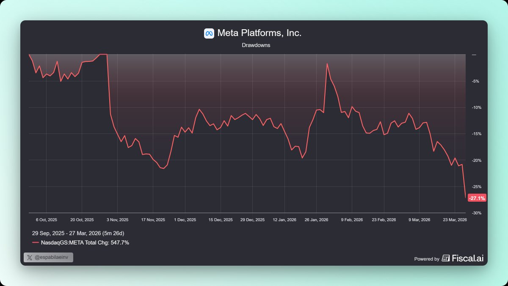
Task: Click the X logo beside @espabilaeinv
Action: (29, 257)
